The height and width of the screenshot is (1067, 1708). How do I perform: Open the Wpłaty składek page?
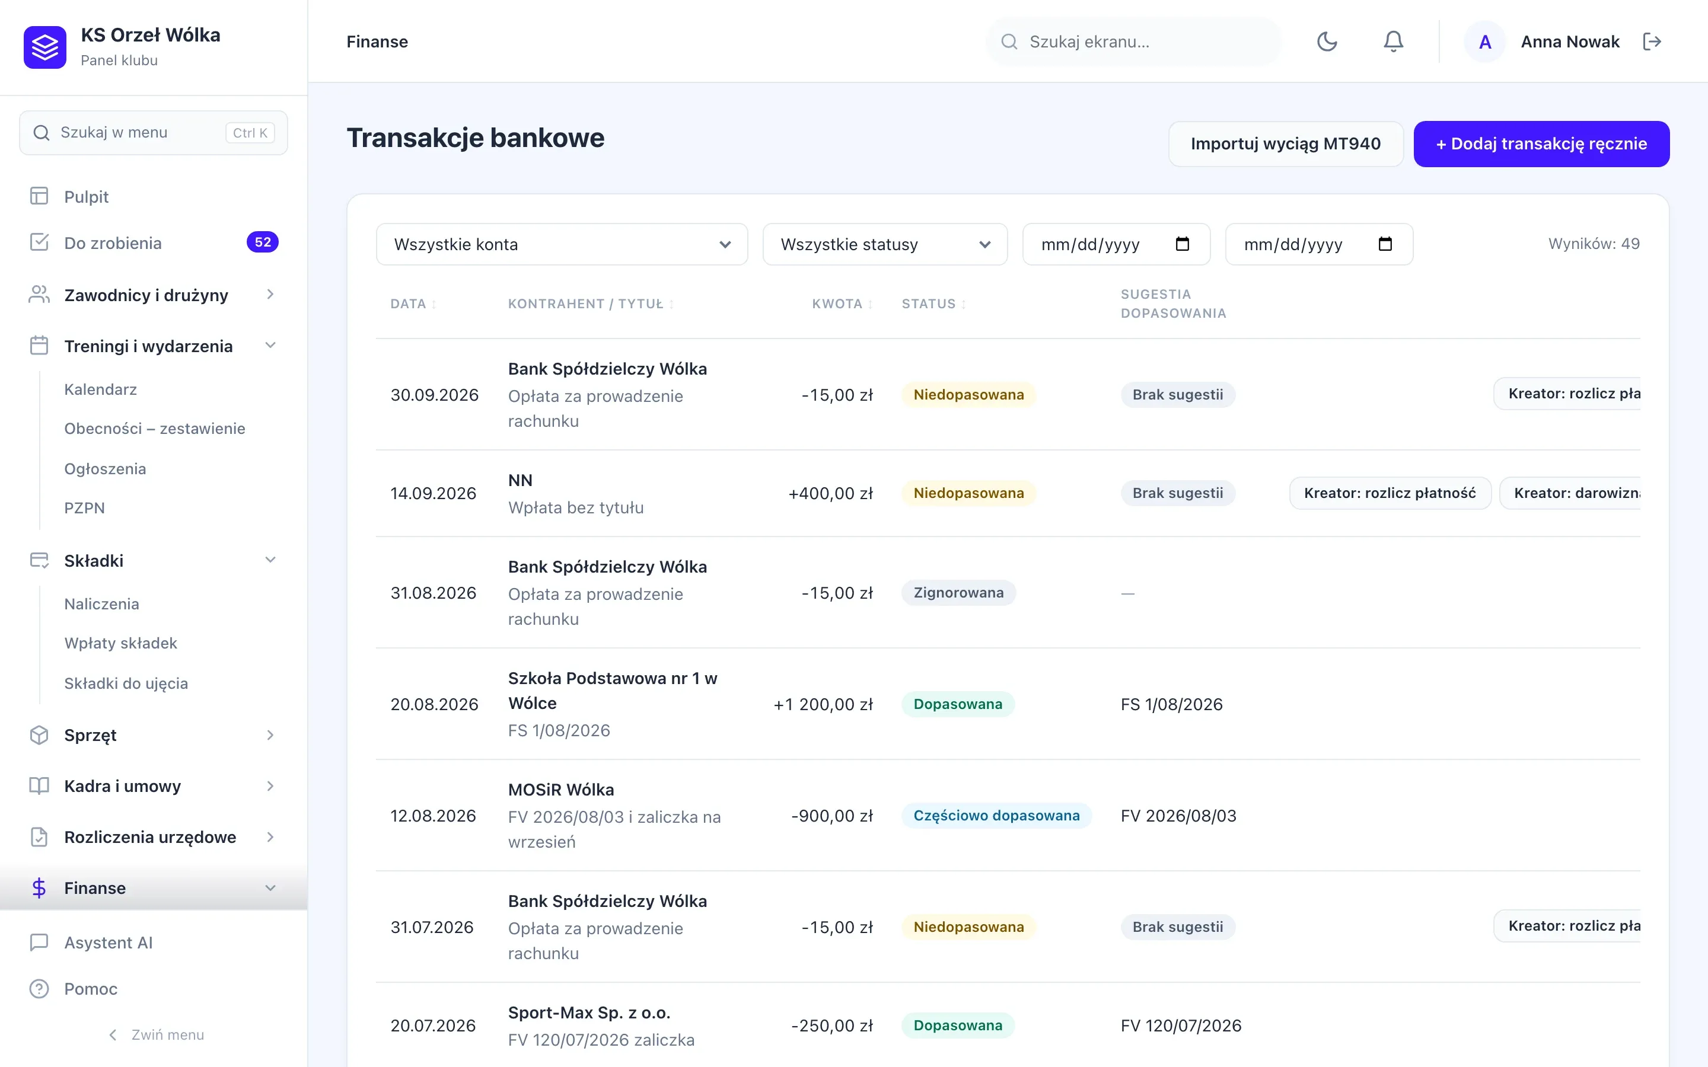[121, 643]
